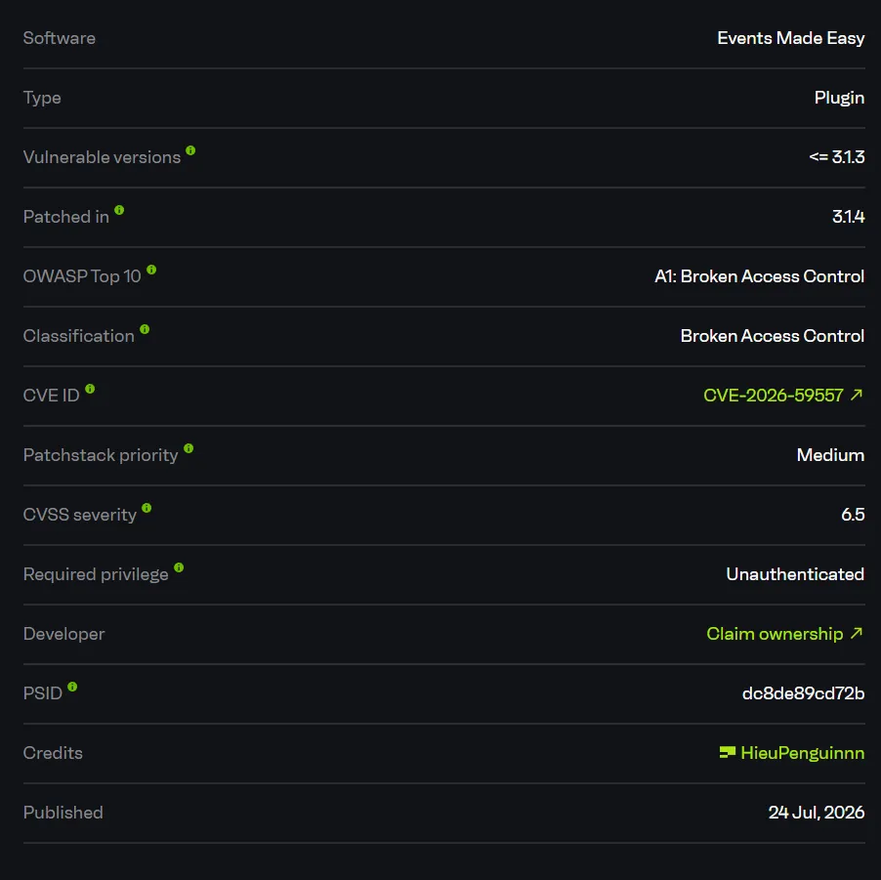Click the OWASP Top 10 info icon
This screenshot has width=881, height=880.
[151, 270]
